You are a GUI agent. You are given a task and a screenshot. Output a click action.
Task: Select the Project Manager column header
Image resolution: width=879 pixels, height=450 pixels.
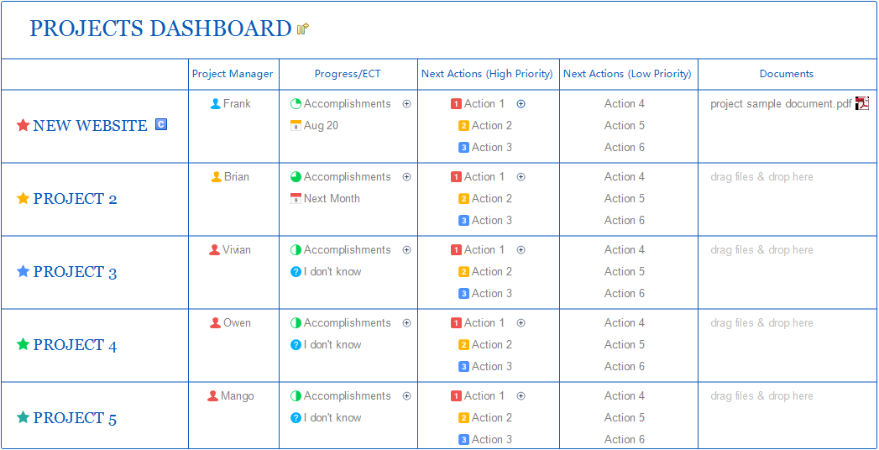[233, 74]
